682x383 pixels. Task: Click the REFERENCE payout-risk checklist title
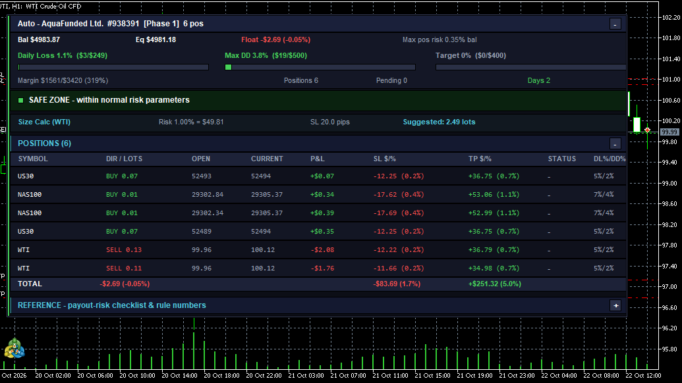pos(112,305)
